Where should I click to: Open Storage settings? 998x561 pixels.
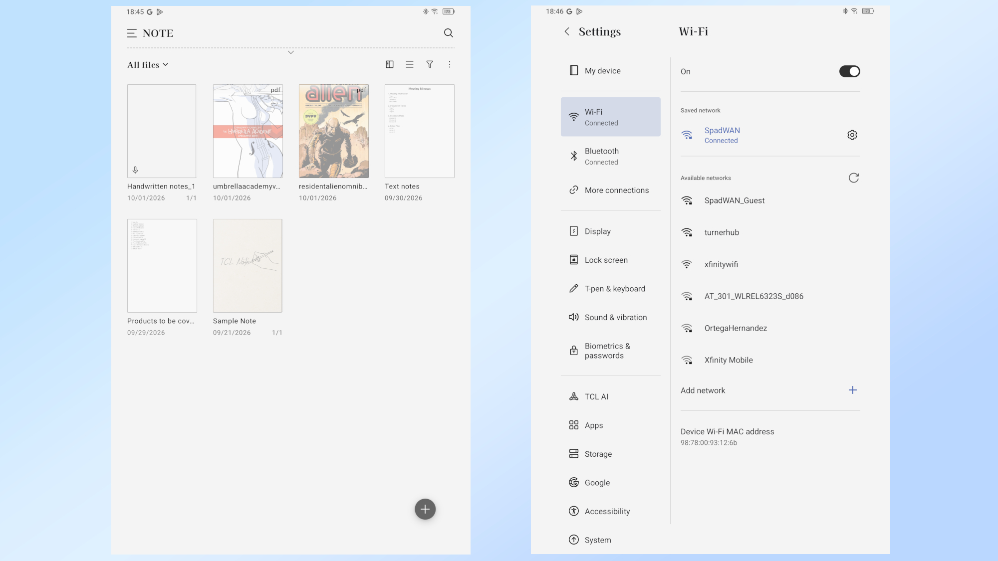point(610,454)
